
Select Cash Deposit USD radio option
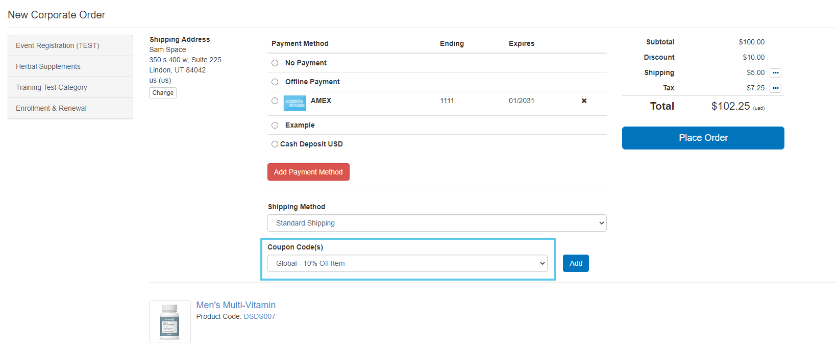(275, 144)
